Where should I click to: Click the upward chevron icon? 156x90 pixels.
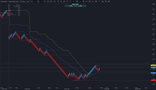tap(87, 1)
